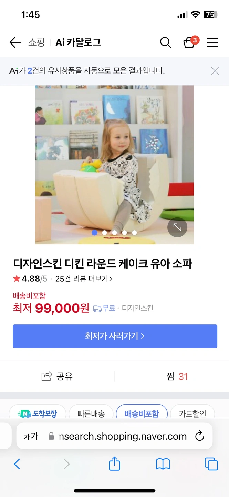
Task: Select the second image carousel dot
Action: [104, 233]
